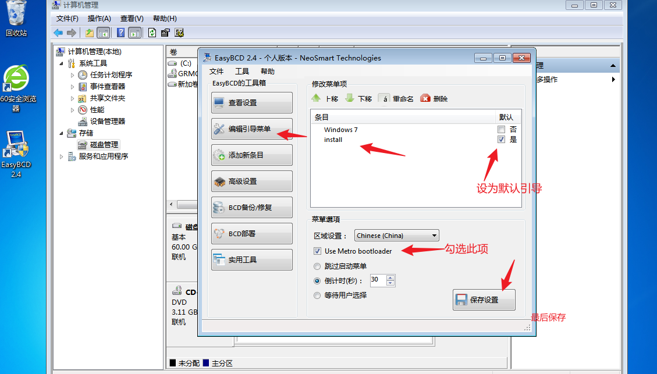This screenshot has width=657, height=374.
Task: Open the 工具 menu in EasyBCD
Action: click(x=242, y=72)
